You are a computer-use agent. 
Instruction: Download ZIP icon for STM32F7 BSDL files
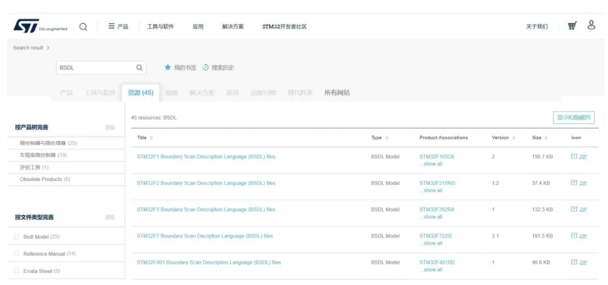click(x=574, y=236)
